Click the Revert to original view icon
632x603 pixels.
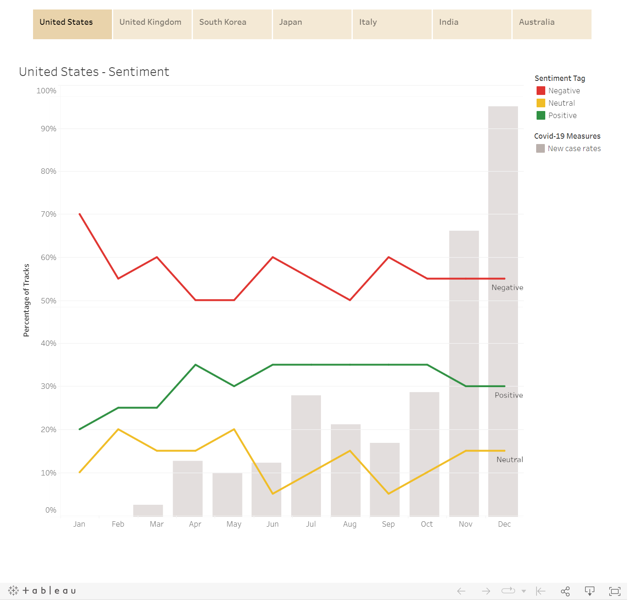coord(540,591)
